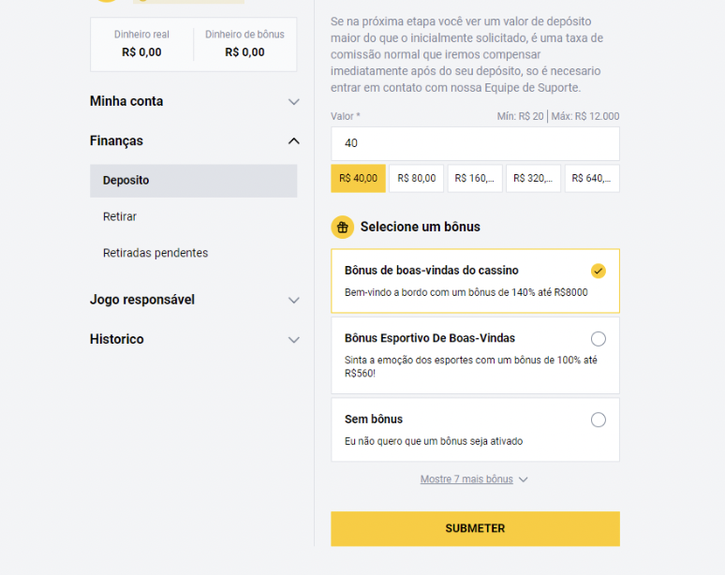Select the Sem bônus radio option

point(598,420)
